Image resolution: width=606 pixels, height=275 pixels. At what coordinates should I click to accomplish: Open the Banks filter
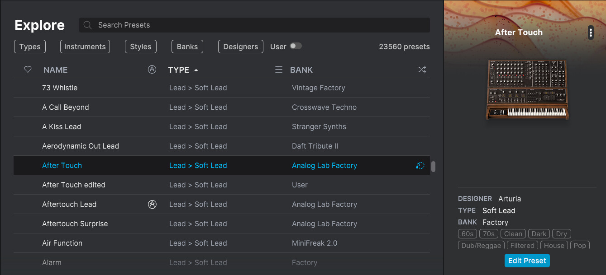tap(187, 47)
